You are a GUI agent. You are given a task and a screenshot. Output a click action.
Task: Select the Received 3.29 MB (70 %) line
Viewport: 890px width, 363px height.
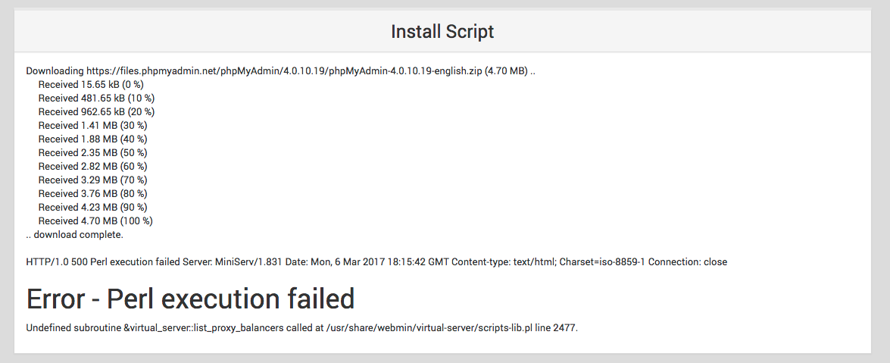click(92, 180)
